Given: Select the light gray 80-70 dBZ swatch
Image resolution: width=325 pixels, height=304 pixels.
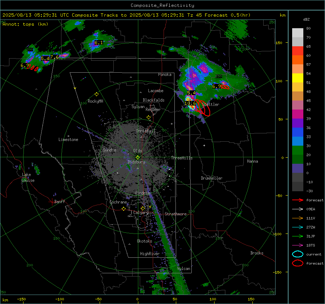Looking at the screenshot, I should tap(298, 33).
